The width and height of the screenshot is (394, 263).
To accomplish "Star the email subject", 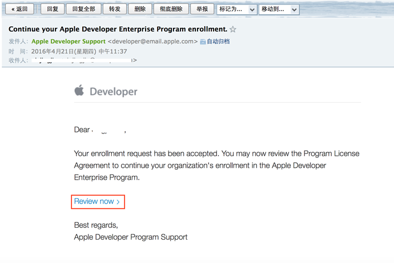I will point(233,29).
